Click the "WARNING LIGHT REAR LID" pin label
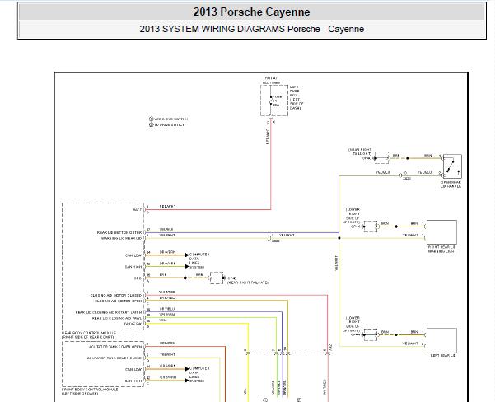Screen dimensions: 495x402 point(122,238)
